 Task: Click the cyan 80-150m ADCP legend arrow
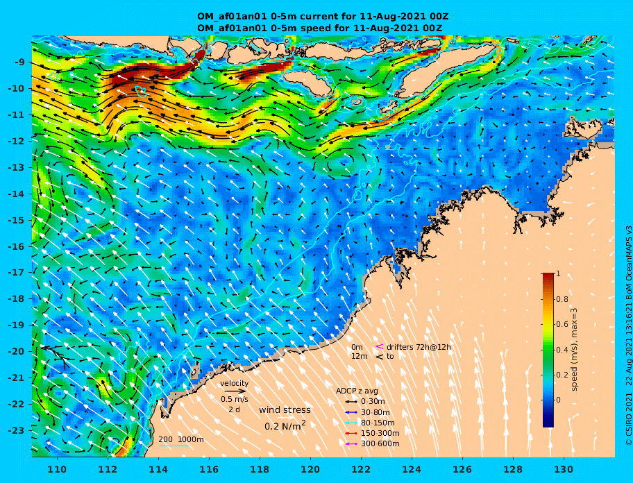point(351,423)
